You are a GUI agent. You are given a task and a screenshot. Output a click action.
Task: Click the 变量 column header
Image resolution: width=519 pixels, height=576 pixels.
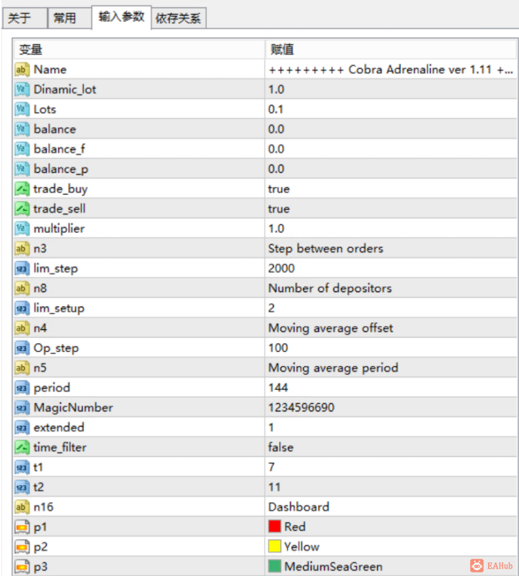pos(139,50)
